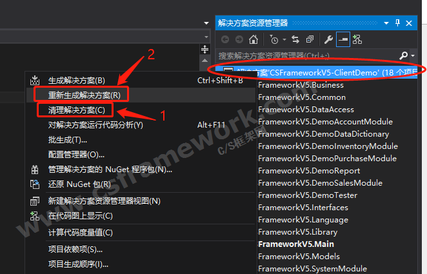Choose 清理解决方案(C) in the context menu

76,110
